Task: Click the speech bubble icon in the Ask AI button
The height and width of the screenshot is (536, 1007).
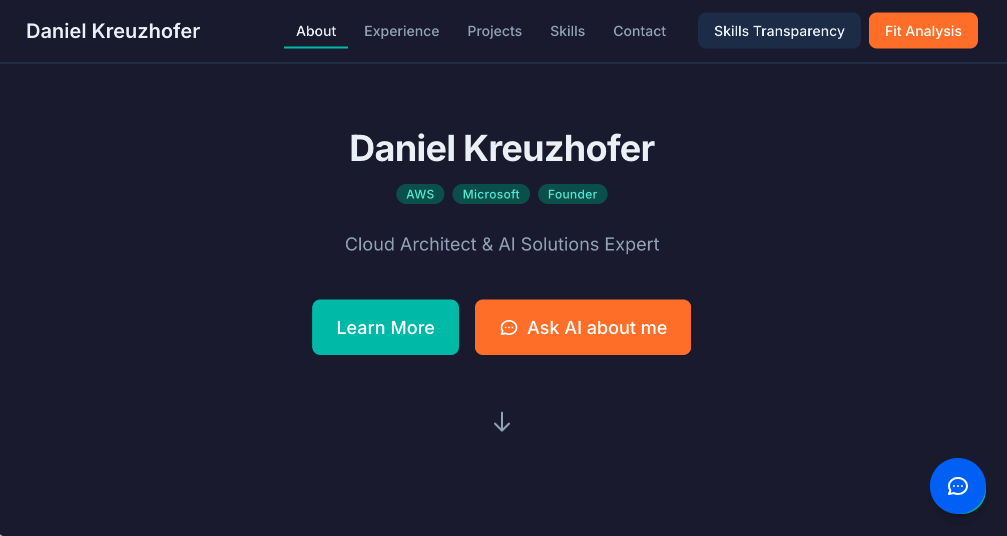Action: [509, 327]
